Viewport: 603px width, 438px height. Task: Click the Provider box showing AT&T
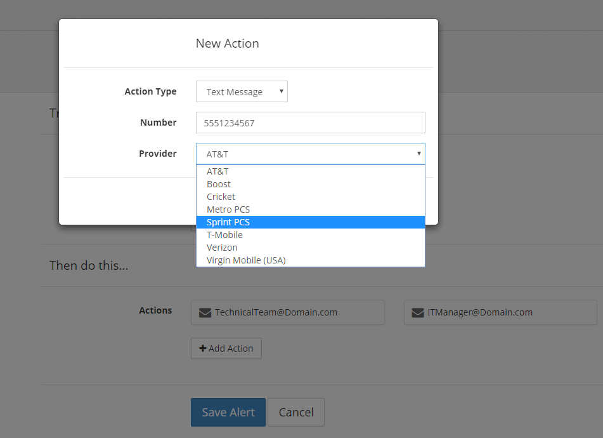[304, 154]
